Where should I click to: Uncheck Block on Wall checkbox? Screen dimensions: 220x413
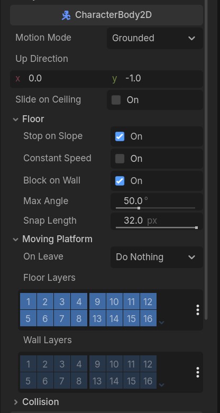point(120,181)
